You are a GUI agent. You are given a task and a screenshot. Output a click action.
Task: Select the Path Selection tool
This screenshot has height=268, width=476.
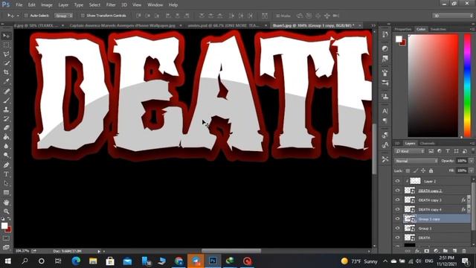(6, 183)
